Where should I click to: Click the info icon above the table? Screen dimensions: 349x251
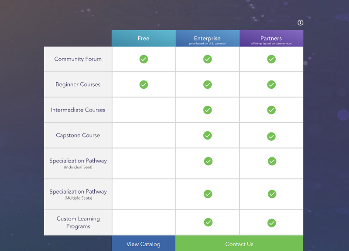tap(300, 23)
